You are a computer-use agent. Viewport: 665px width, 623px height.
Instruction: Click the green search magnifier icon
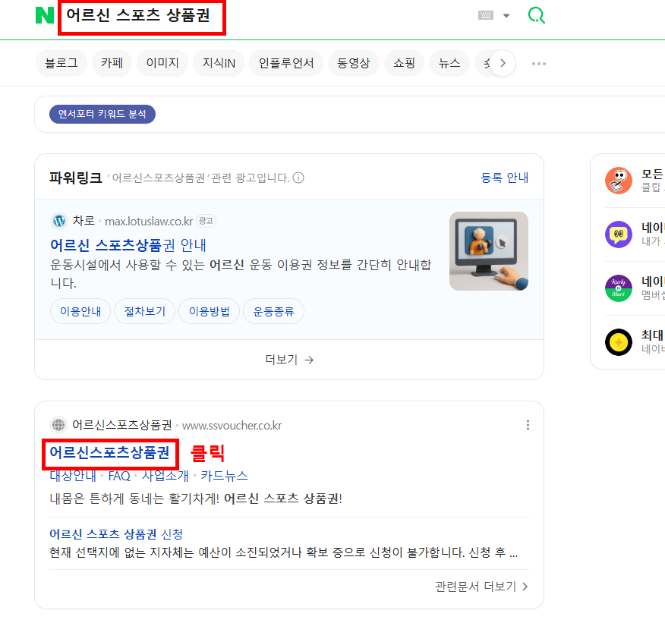point(536,15)
